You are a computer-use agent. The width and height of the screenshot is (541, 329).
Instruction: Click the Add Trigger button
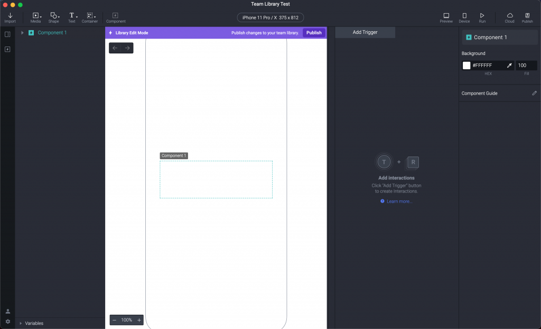coord(365,32)
